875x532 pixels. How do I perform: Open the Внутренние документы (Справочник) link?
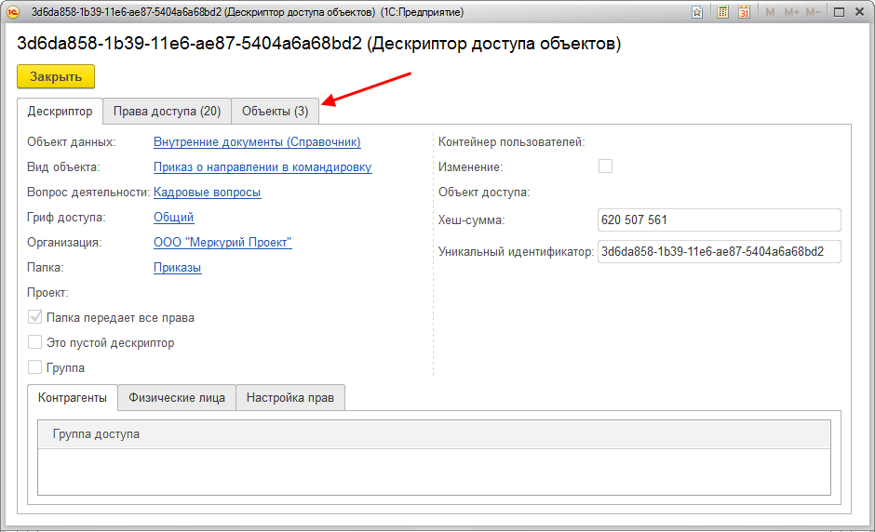(x=257, y=142)
